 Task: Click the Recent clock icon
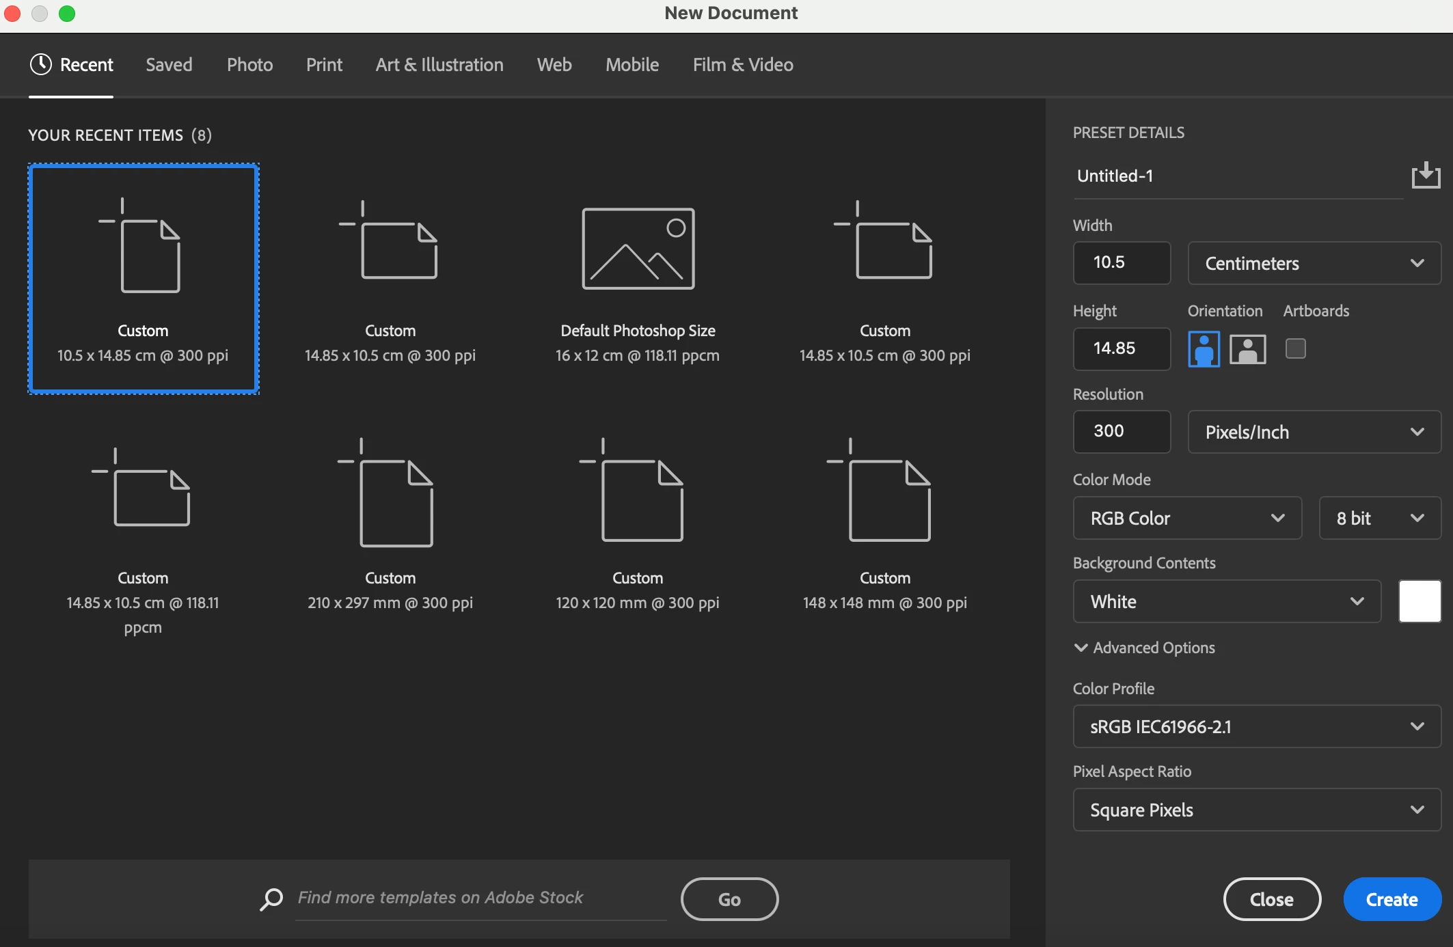(41, 64)
